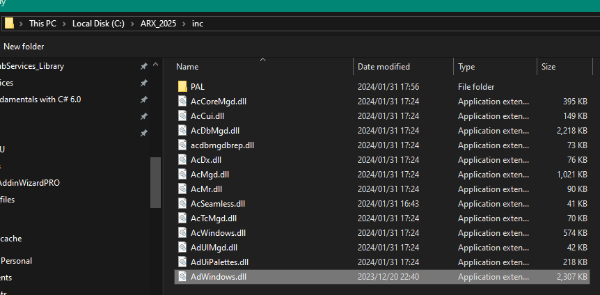This screenshot has height=295, width=600.
Task: Click the 2,307 KB size value
Action: [571, 277]
